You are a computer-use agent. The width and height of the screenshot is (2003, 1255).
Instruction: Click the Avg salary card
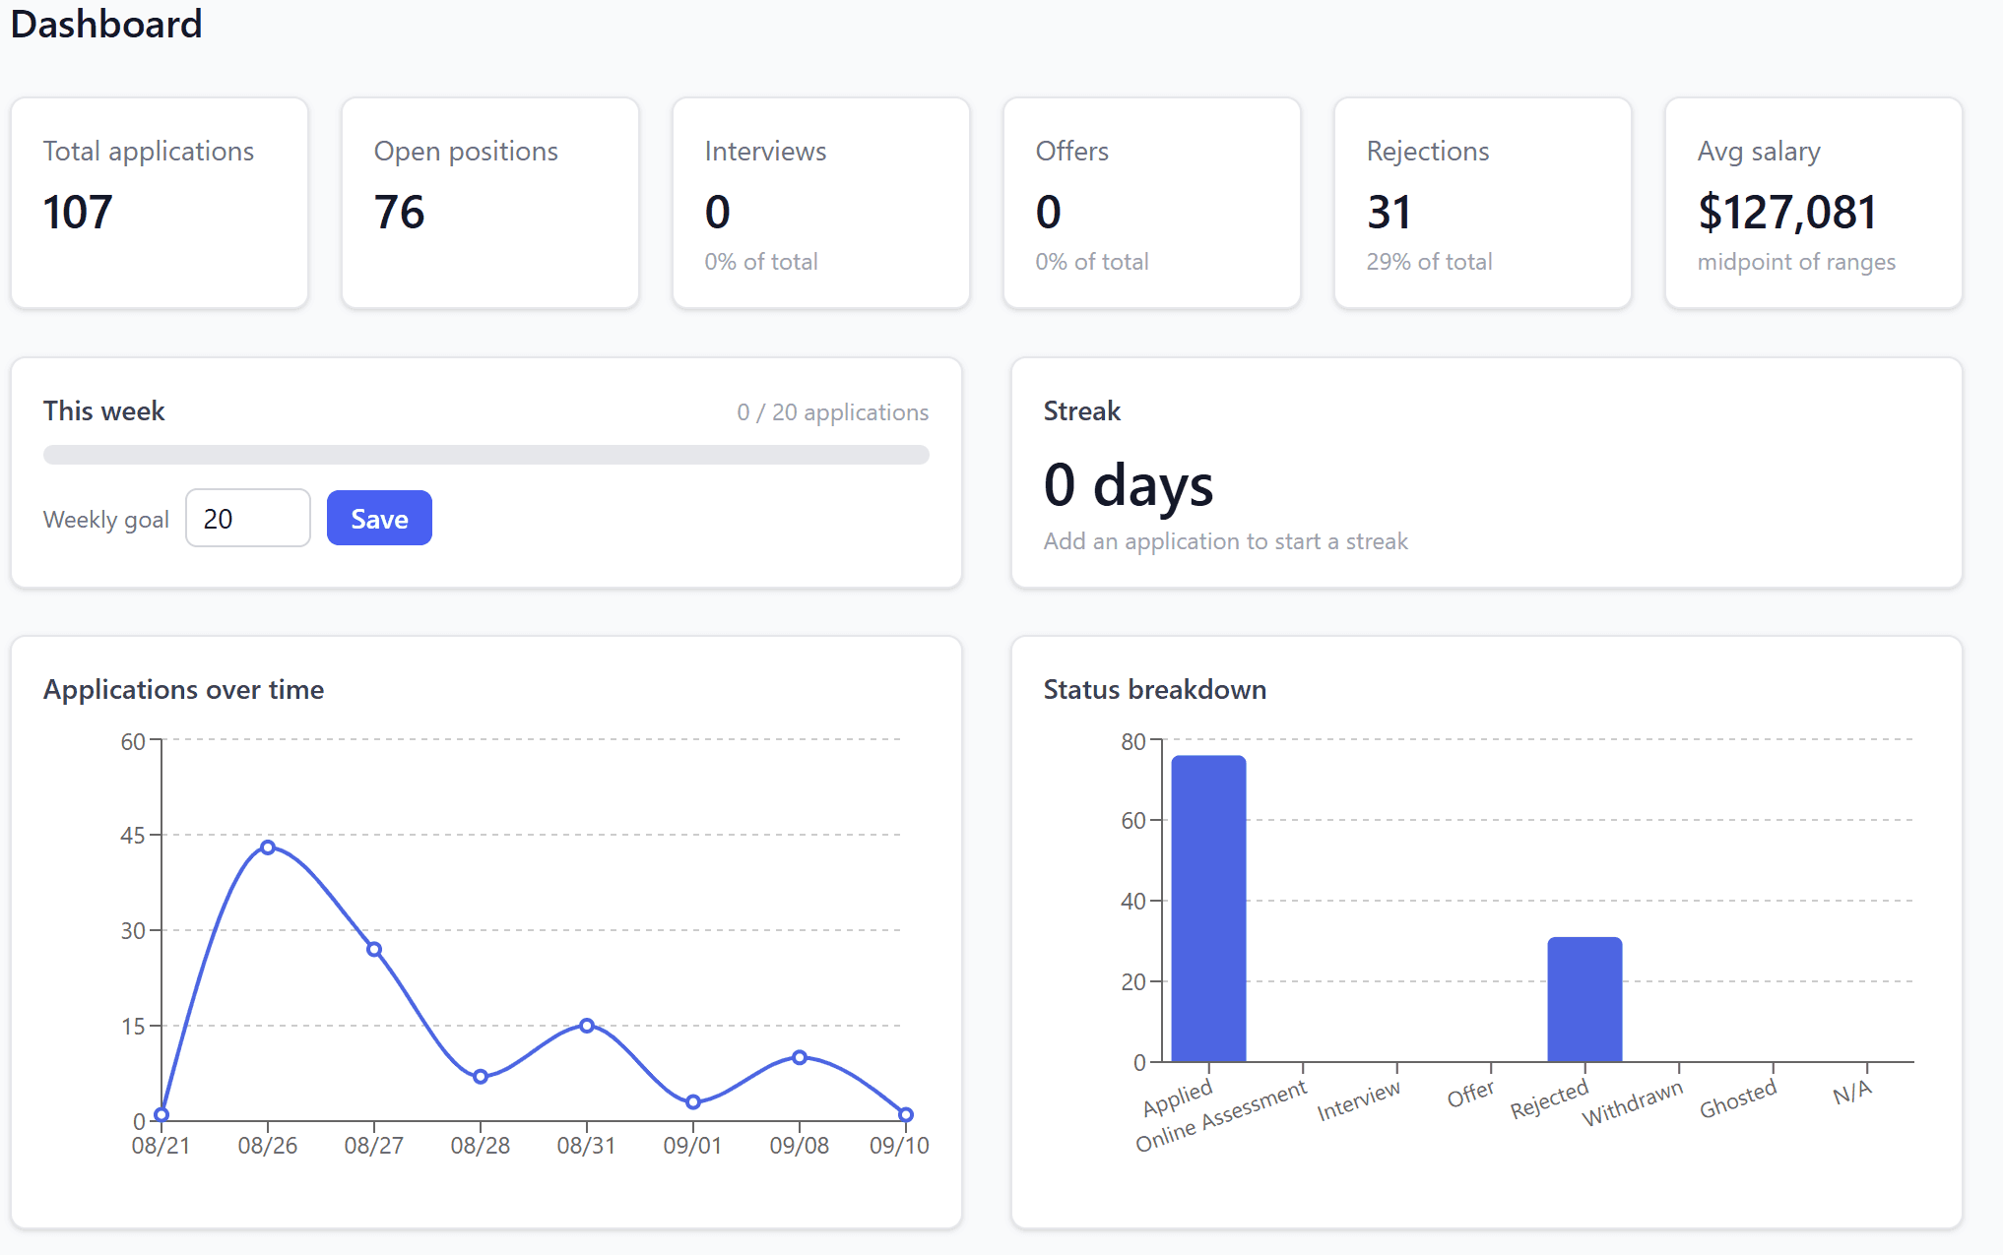(x=1814, y=203)
